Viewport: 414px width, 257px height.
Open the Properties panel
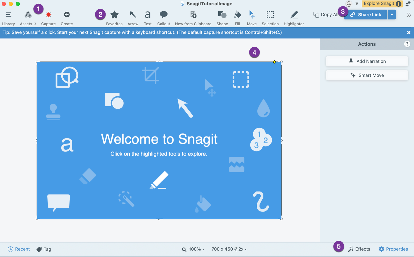coord(393,249)
